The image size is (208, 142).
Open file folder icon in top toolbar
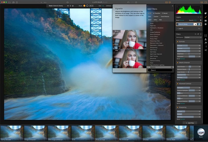tap(9, 2)
